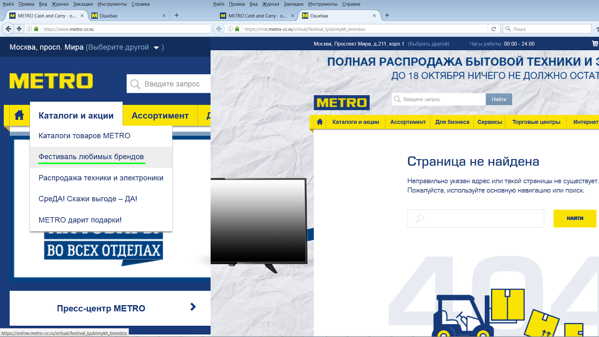
Task: Click left window address bar URL
Action: point(69,29)
